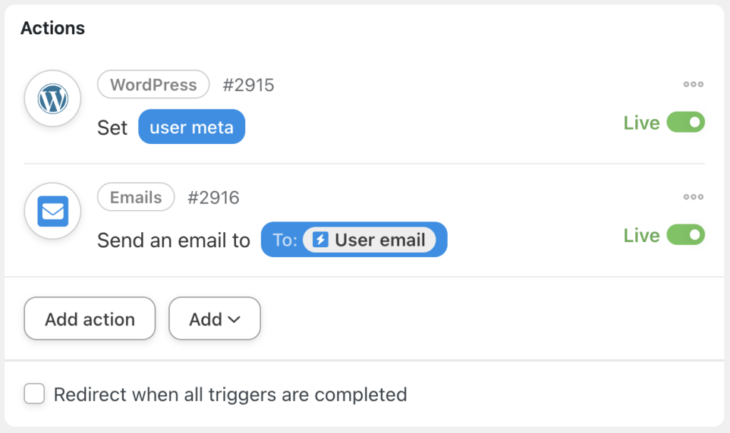Select the User email token

click(x=369, y=240)
